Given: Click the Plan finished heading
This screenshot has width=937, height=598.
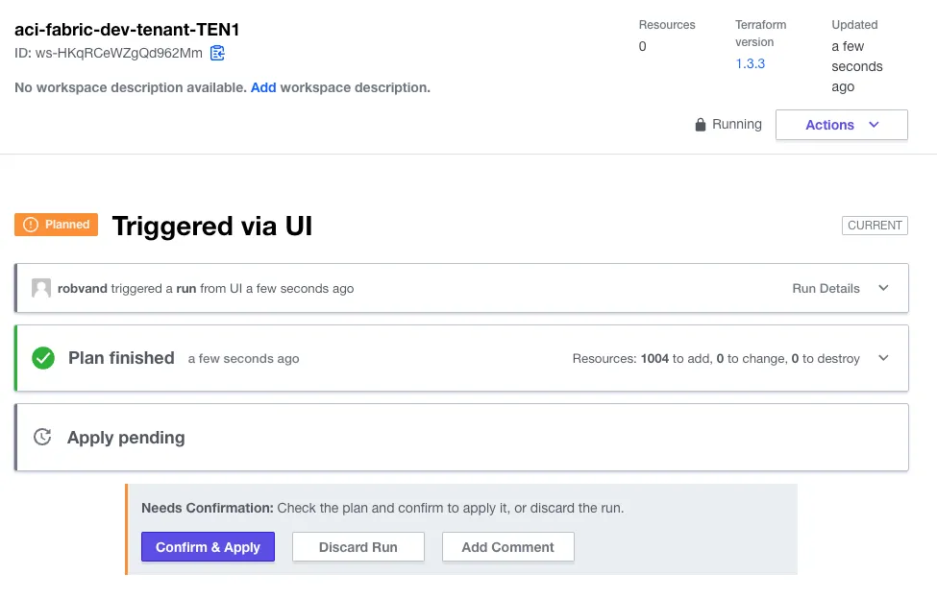Looking at the screenshot, I should pyautogui.click(x=121, y=358).
